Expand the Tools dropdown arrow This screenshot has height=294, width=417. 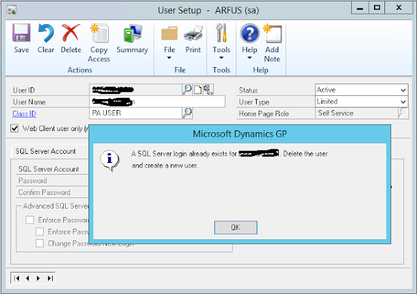222,58
